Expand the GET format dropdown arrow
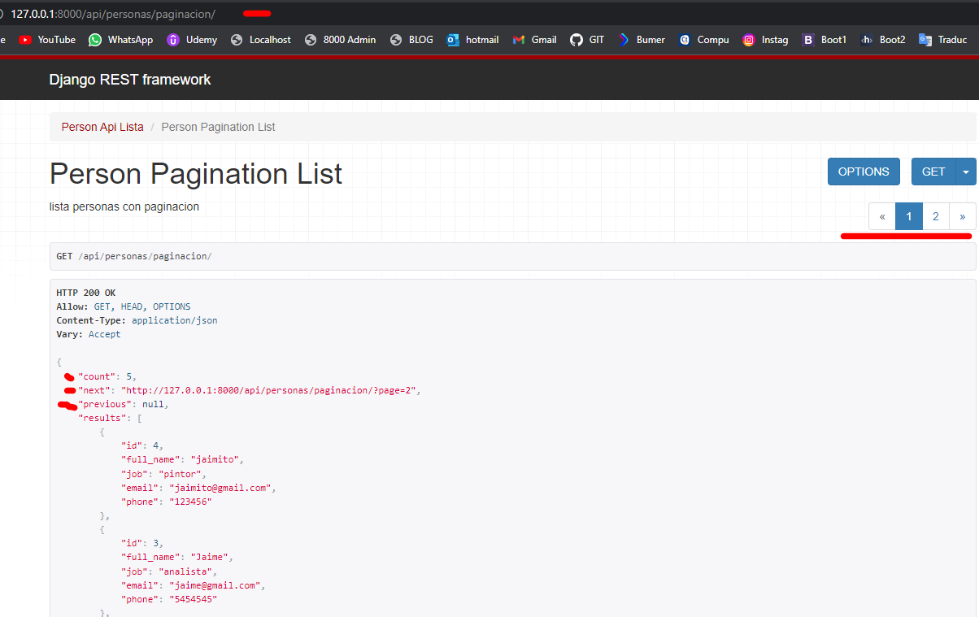979x617 pixels. (x=965, y=172)
